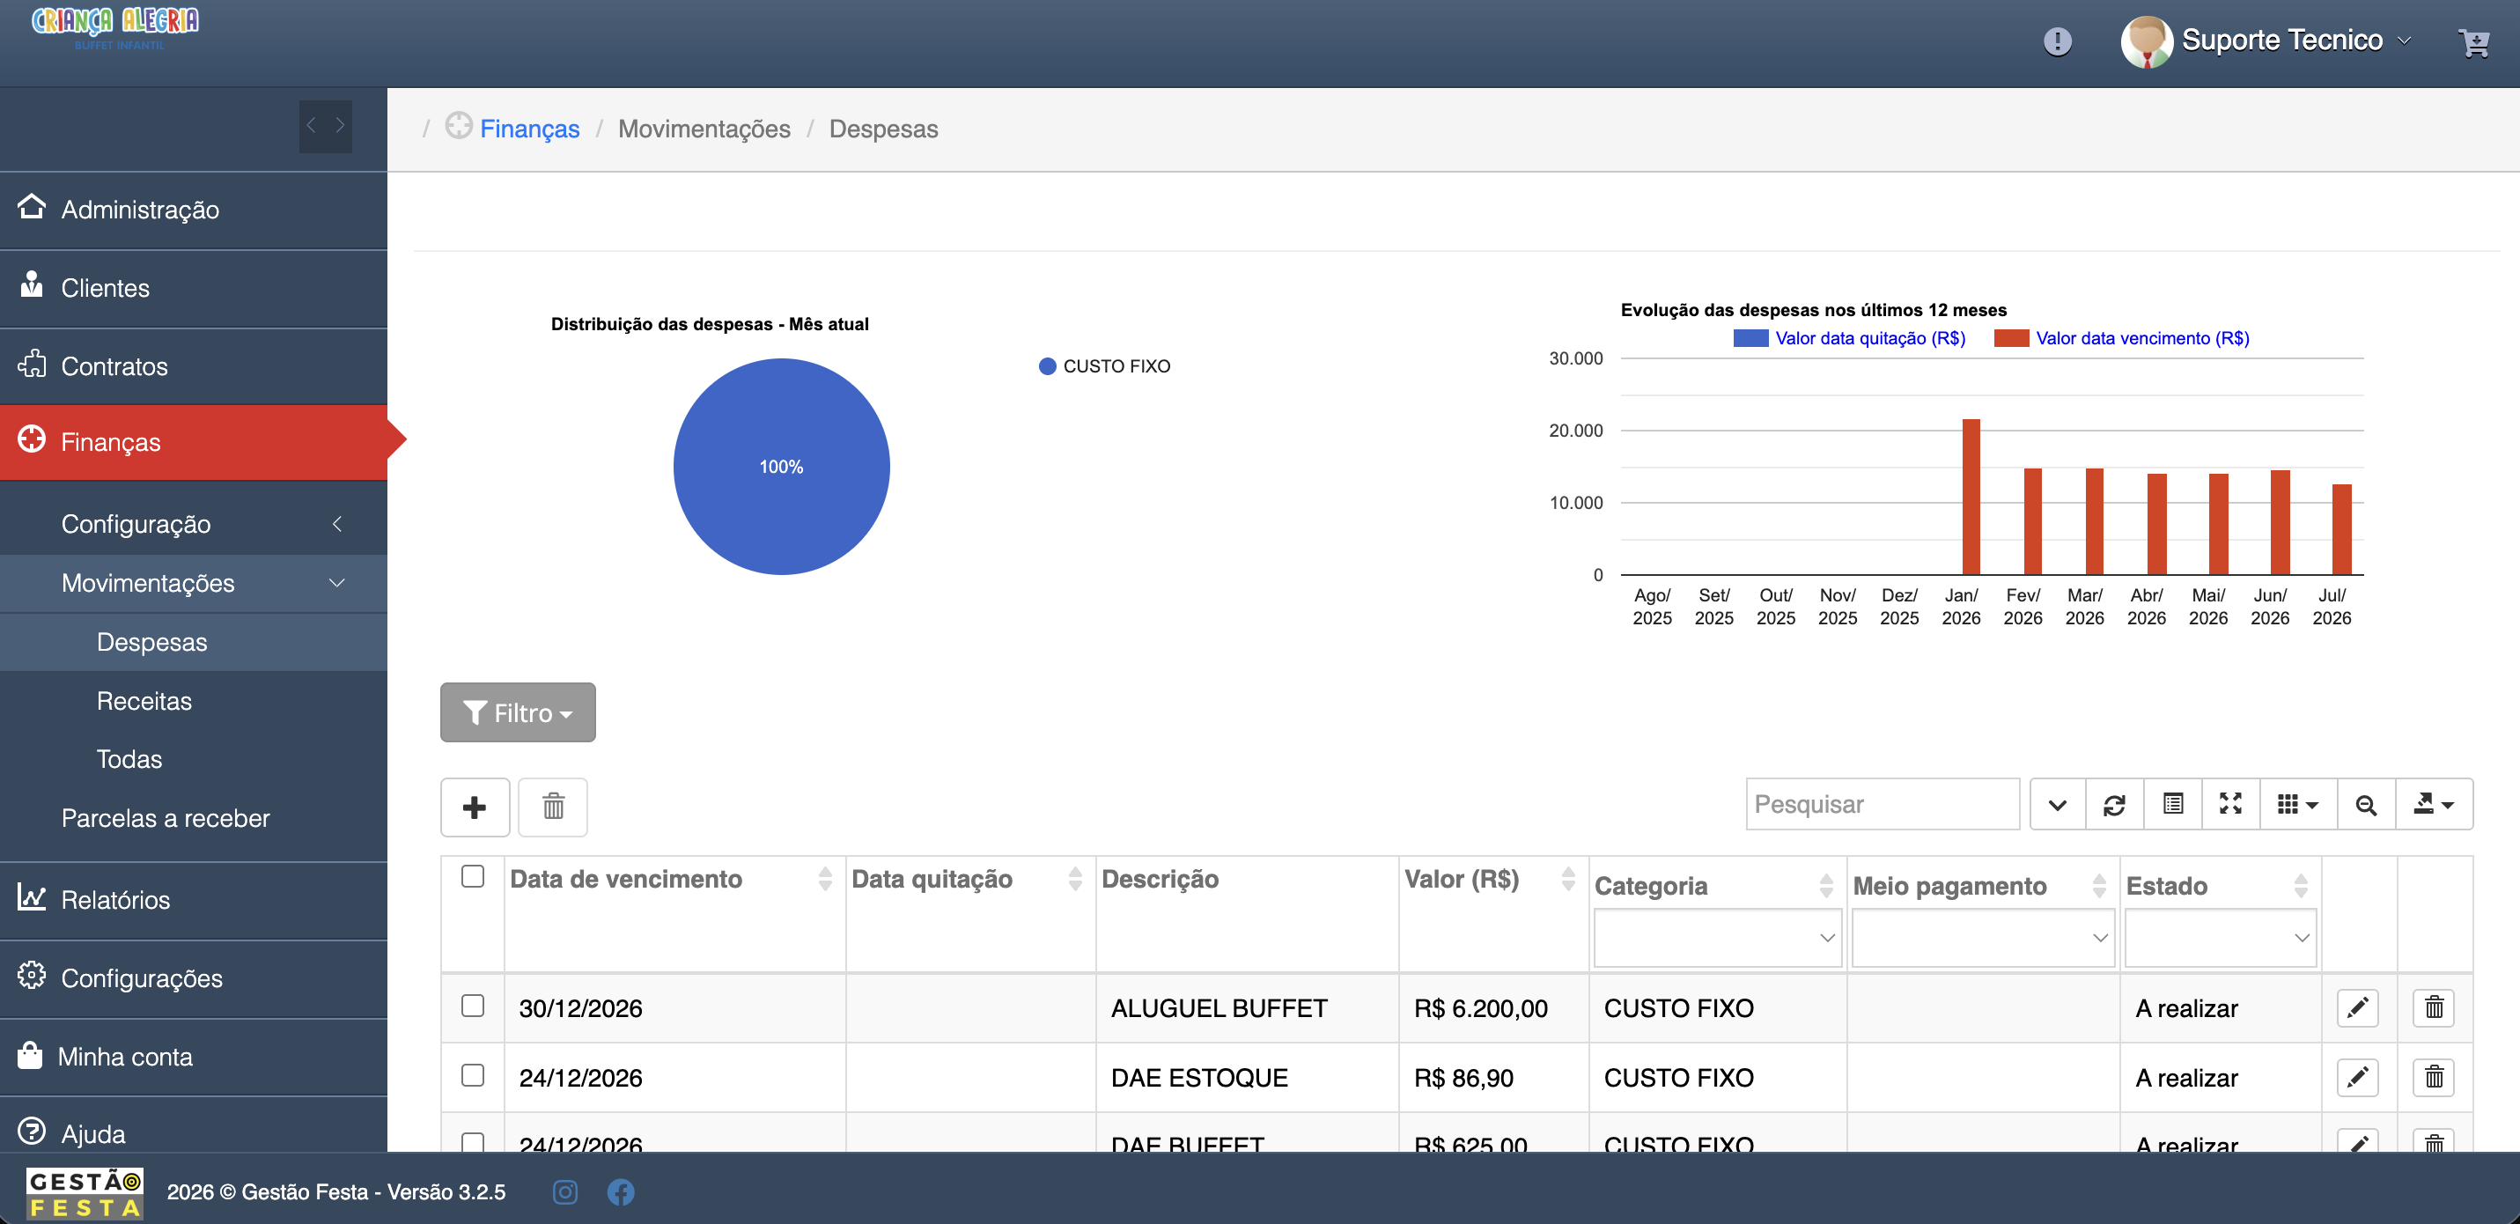Open the Facebook link in the footer
This screenshot has height=1224, width=2520.
pyautogui.click(x=620, y=1191)
